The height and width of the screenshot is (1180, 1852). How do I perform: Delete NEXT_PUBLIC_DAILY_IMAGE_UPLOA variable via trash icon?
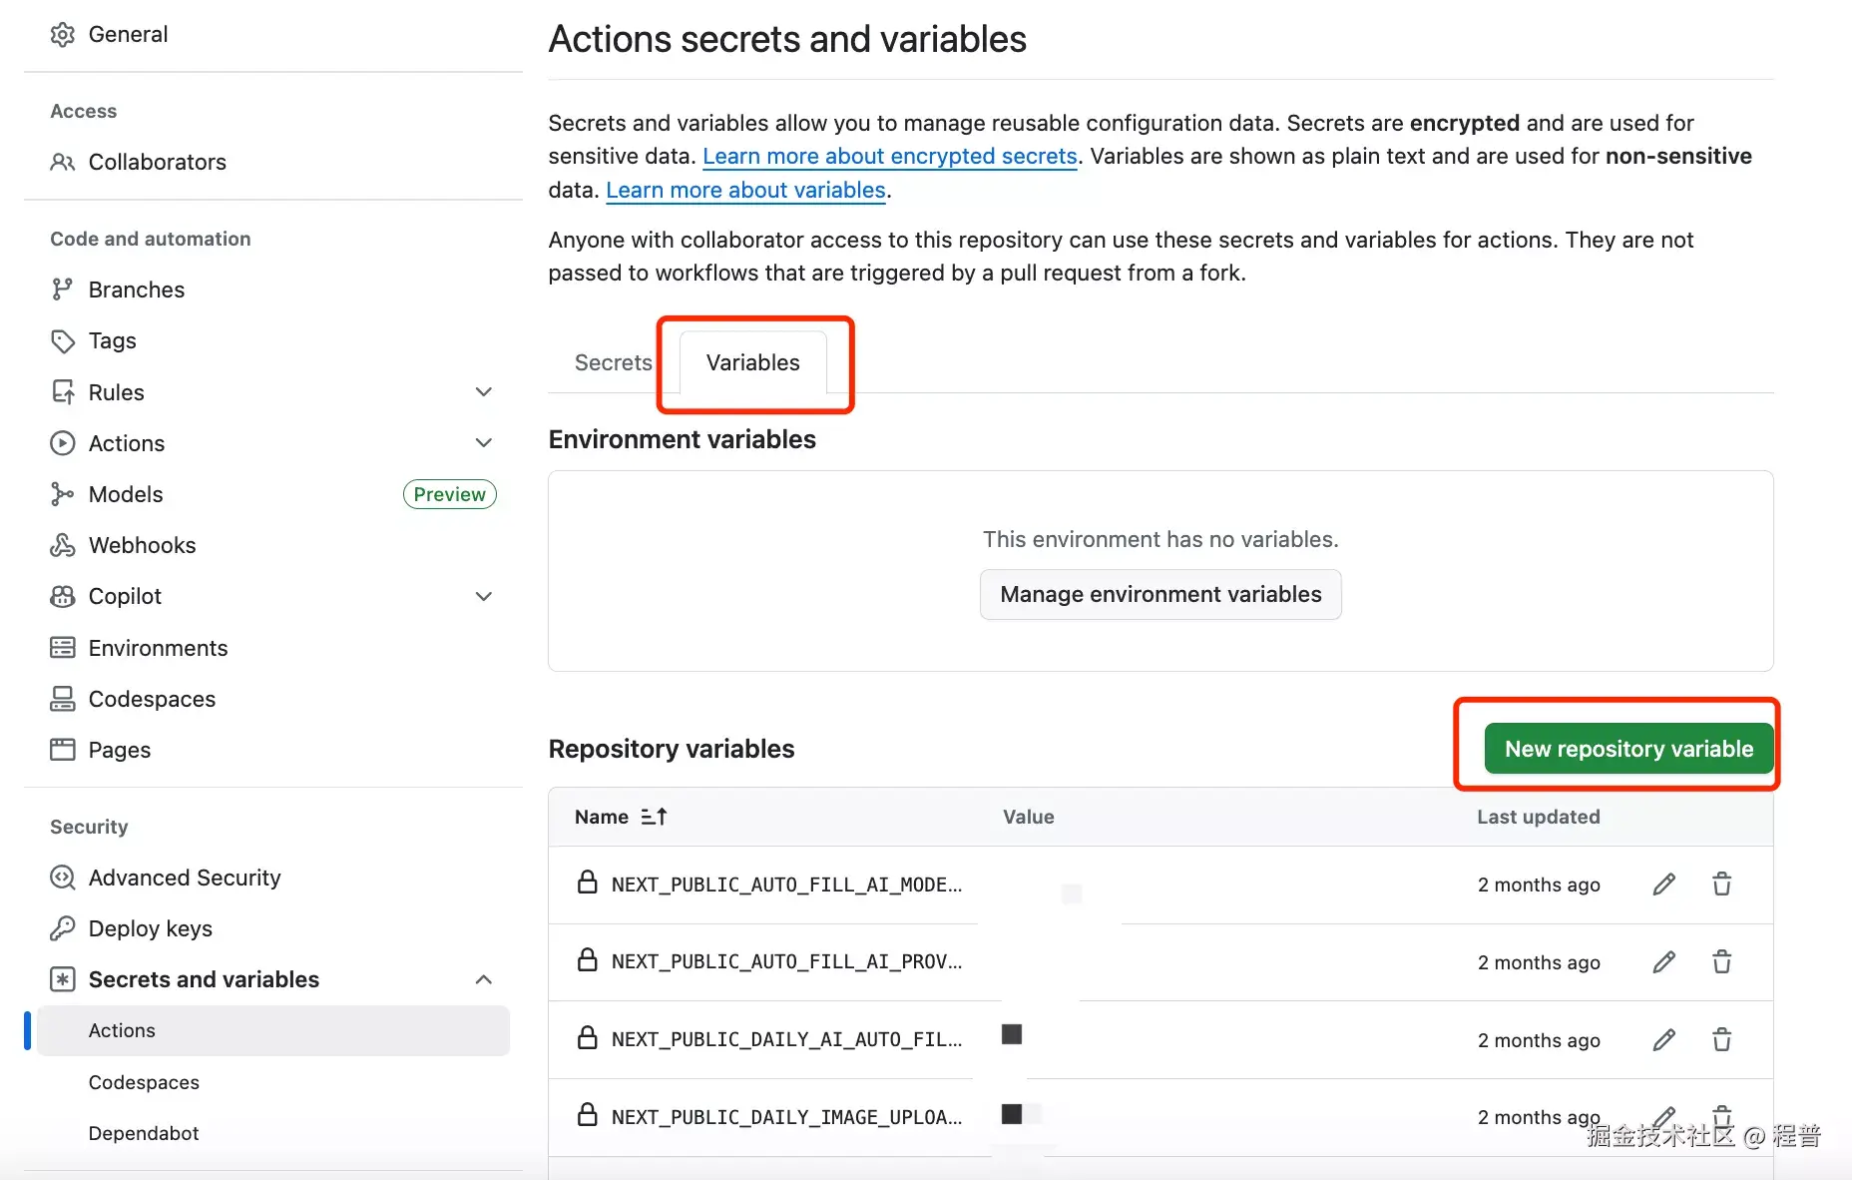(x=1721, y=1116)
